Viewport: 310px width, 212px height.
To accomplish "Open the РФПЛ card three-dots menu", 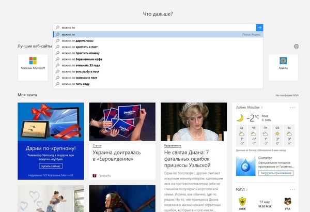I will click(x=292, y=190).
